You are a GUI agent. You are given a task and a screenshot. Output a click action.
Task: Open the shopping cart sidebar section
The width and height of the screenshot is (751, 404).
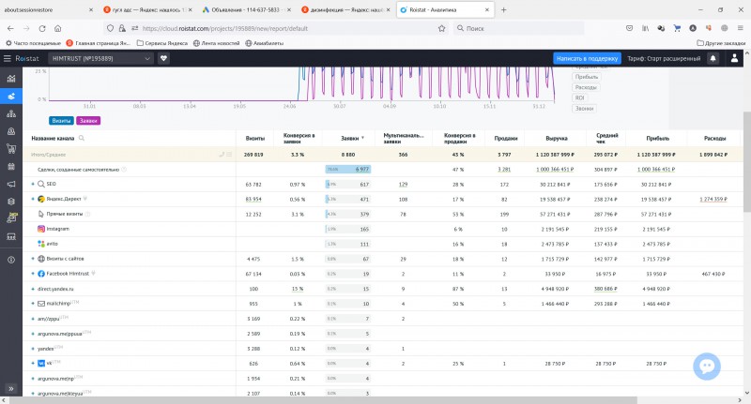(x=10, y=147)
